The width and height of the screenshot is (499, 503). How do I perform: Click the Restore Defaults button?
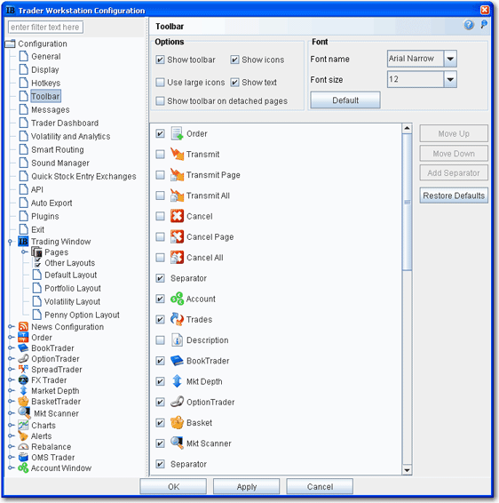(x=454, y=196)
